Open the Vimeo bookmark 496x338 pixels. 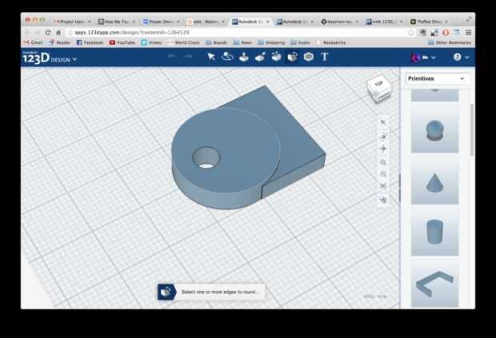[151, 42]
